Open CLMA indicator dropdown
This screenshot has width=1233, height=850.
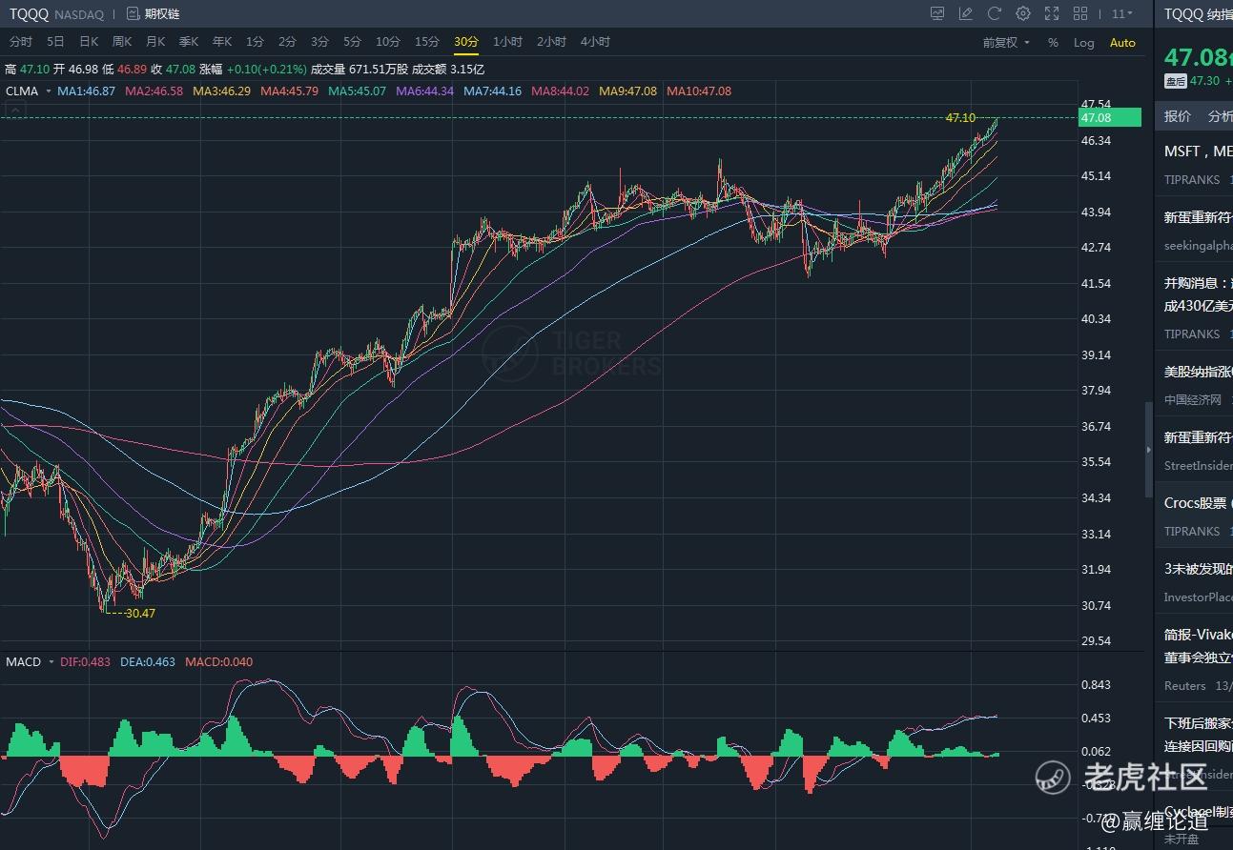click(x=28, y=91)
